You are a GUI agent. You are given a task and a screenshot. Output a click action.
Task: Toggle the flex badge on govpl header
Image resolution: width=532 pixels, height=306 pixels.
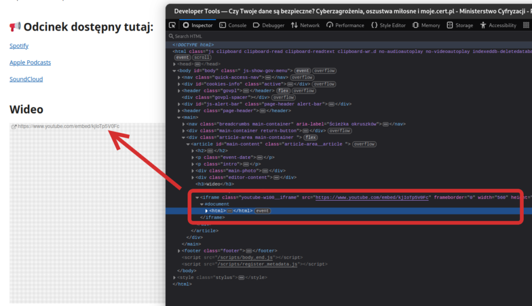point(283,90)
